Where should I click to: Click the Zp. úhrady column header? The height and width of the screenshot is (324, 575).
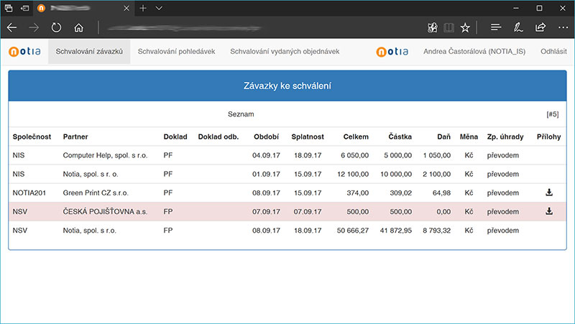[x=505, y=136]
